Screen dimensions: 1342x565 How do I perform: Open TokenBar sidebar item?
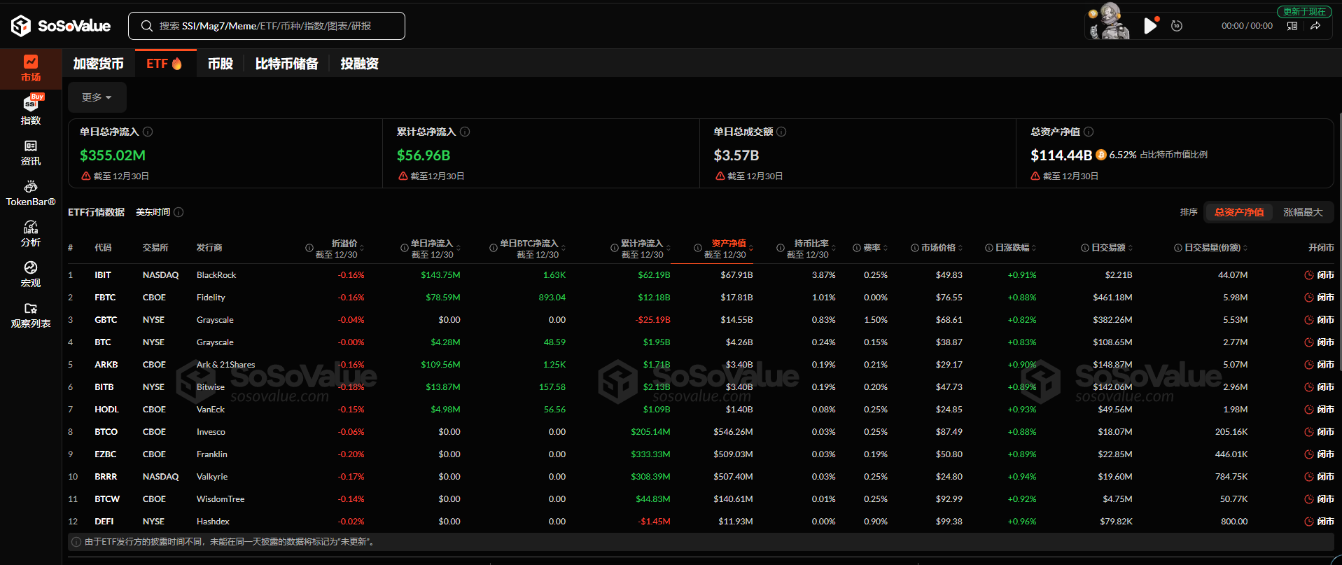click(x=31, y=193)
